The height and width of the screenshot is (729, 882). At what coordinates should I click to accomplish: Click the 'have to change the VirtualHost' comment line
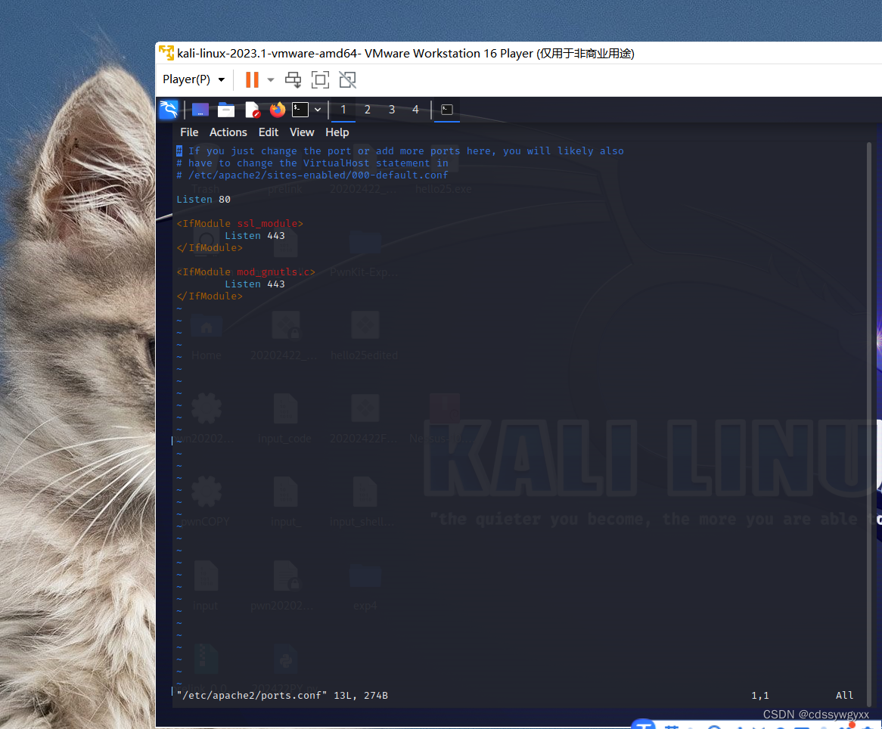coord(312,163)
